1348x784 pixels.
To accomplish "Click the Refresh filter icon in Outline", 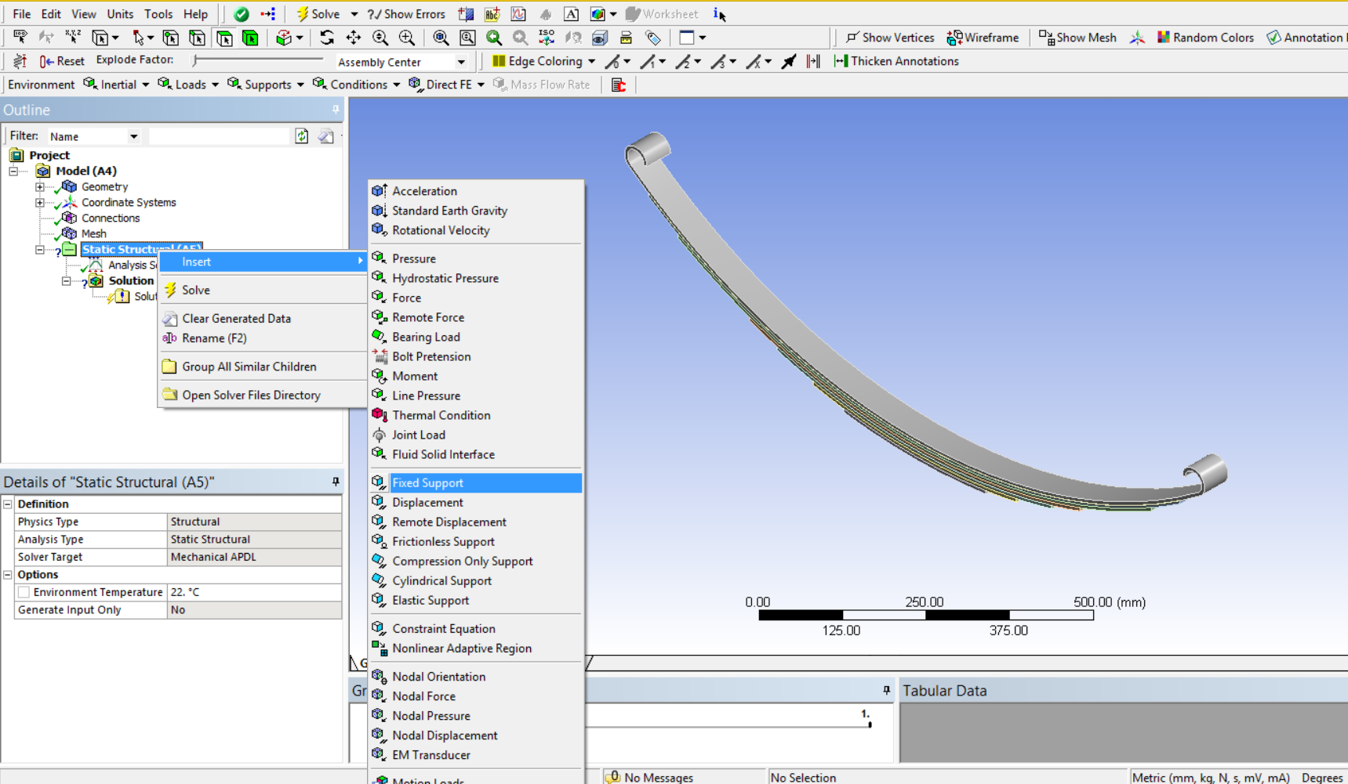I will coord(302,136).
